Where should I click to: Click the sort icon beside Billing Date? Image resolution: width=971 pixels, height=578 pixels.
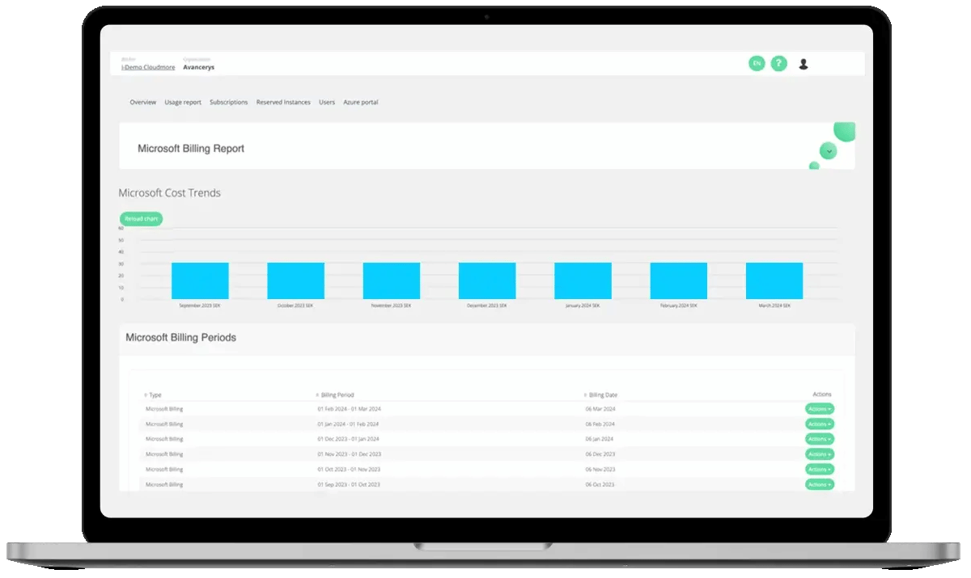click(x=585, y=395)
